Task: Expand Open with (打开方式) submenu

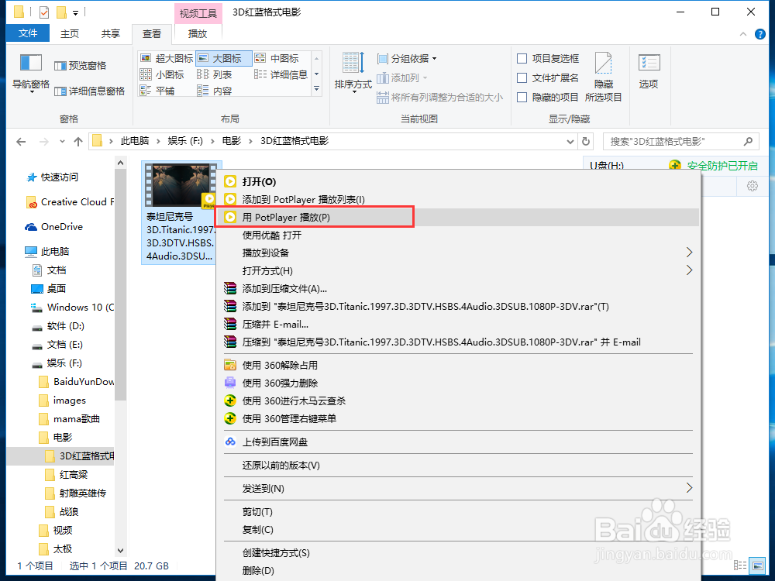Action: click(689, 270)
